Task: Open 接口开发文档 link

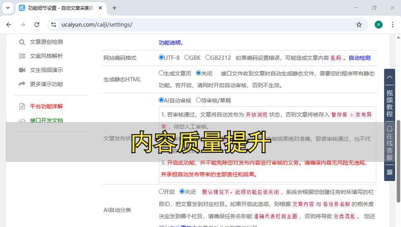Action: (x=46, y=120)
